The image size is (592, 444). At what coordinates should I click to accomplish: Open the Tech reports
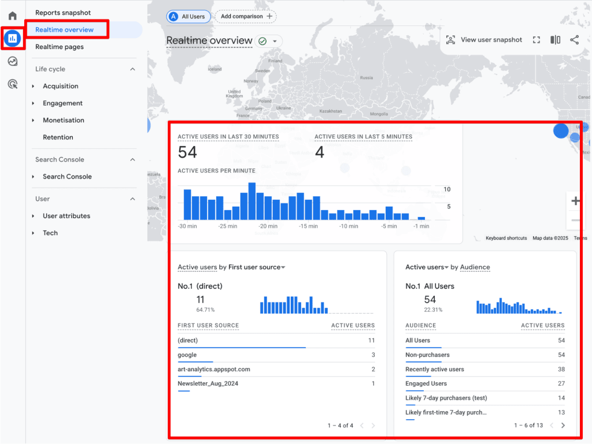[50, 233]
